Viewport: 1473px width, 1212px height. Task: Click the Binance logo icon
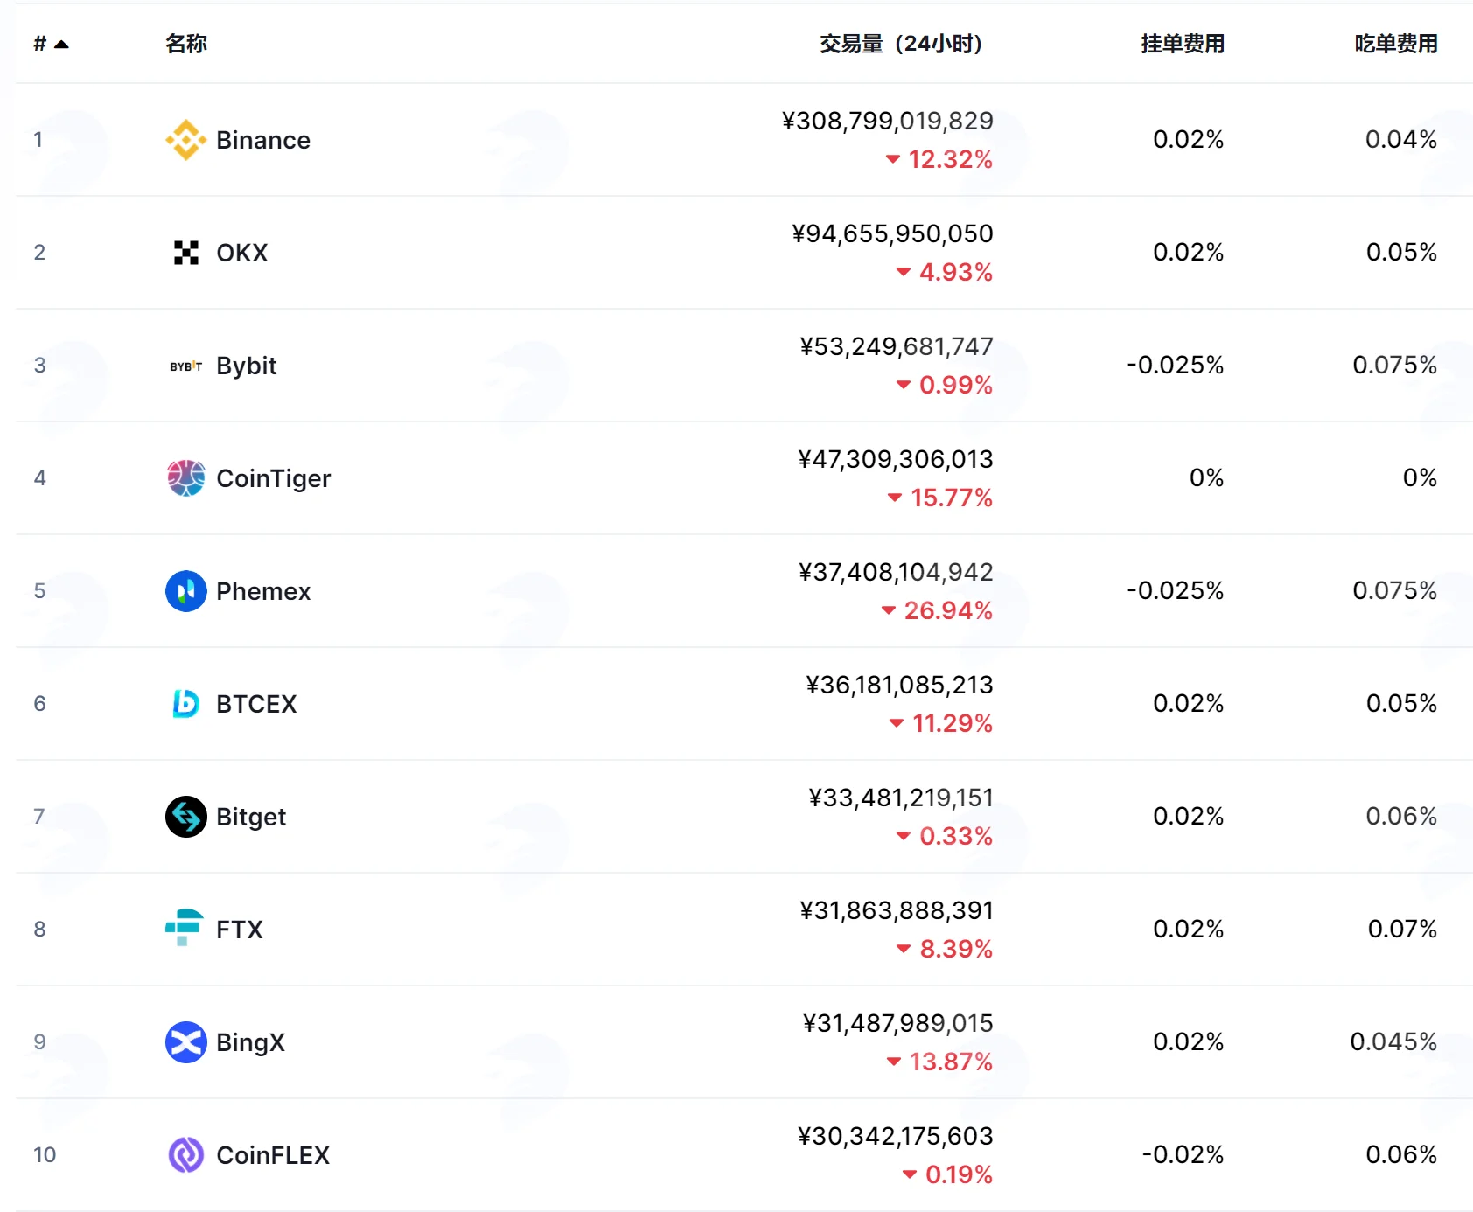point(185,140)
